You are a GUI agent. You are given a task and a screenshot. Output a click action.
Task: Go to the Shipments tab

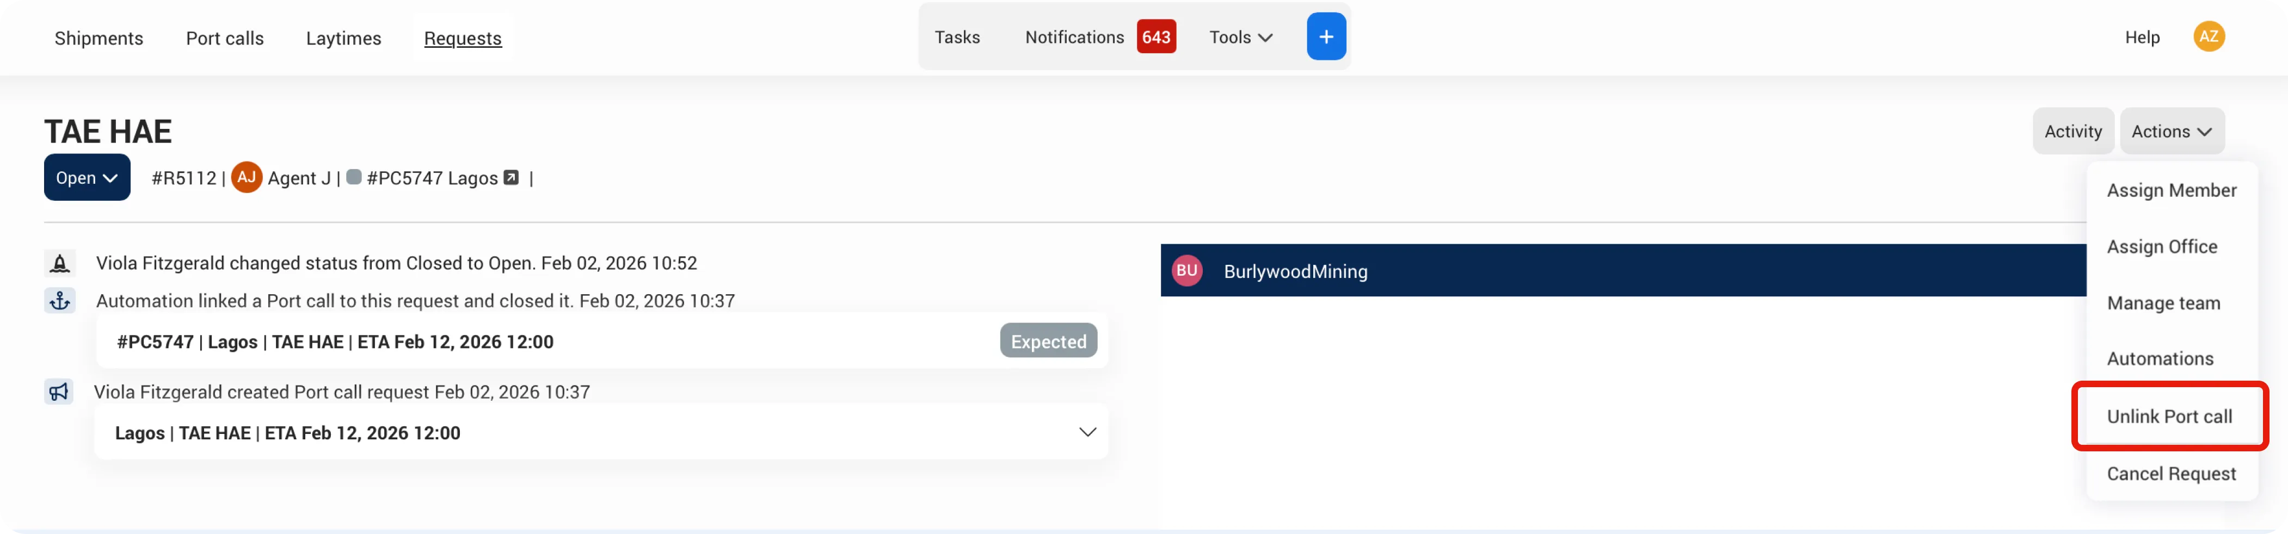click(x=99, y=38)
